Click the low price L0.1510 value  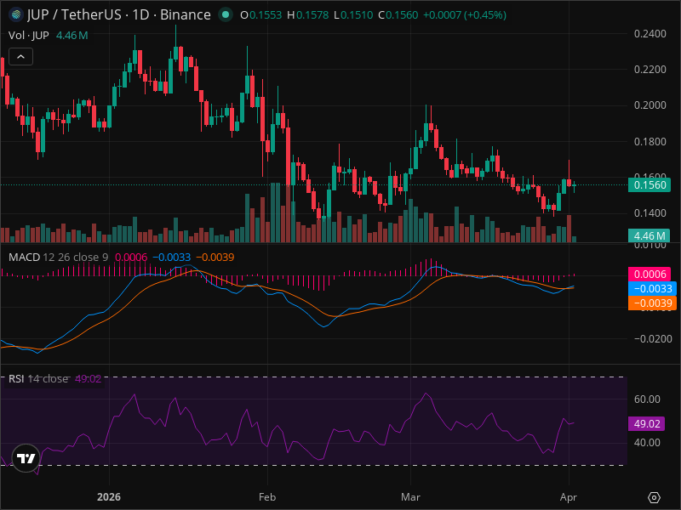click(x=353, y=15)
